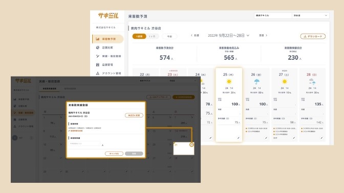Click the cloud-to-rain weather icon on day 28
This screenshot has width=344, height=193.
click(x=312, y=82)
